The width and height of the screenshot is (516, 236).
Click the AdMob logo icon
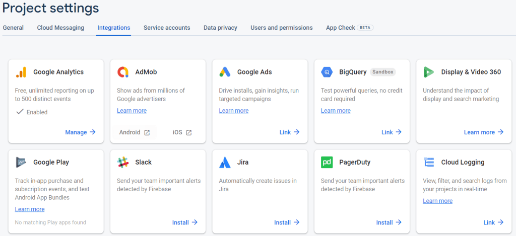click(123, 72)
